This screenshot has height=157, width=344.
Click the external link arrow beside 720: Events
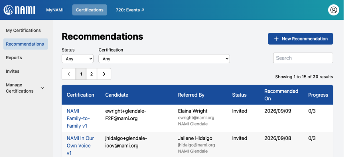[143, 10]
